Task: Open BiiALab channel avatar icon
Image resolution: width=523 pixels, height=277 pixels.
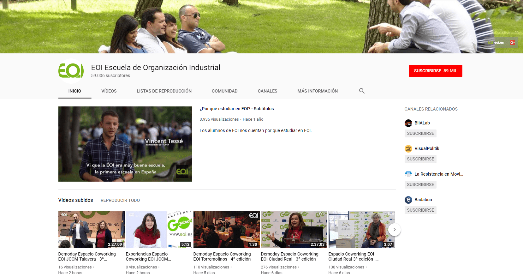Action: pos(408,123)
